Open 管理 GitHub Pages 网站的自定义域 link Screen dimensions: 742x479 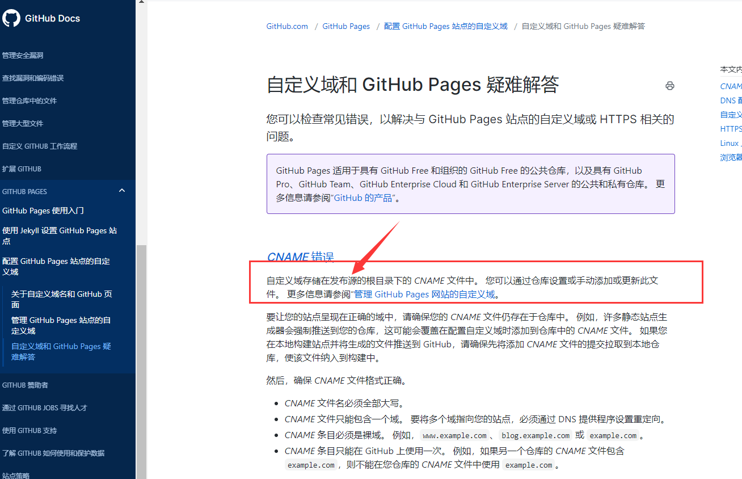425,295
